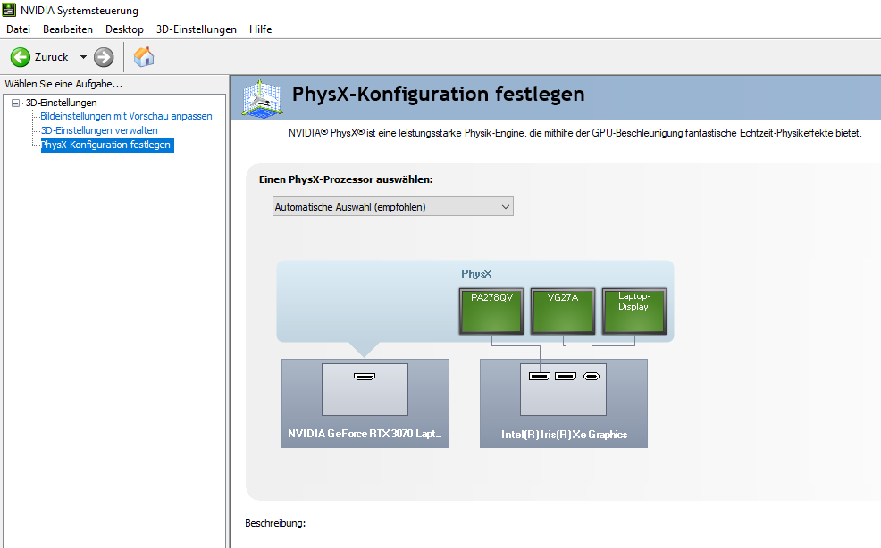Select the Laptop-Display monitor thumbnail
The width and height of the screenshot is (881, 548).
[x=634, y=311]
